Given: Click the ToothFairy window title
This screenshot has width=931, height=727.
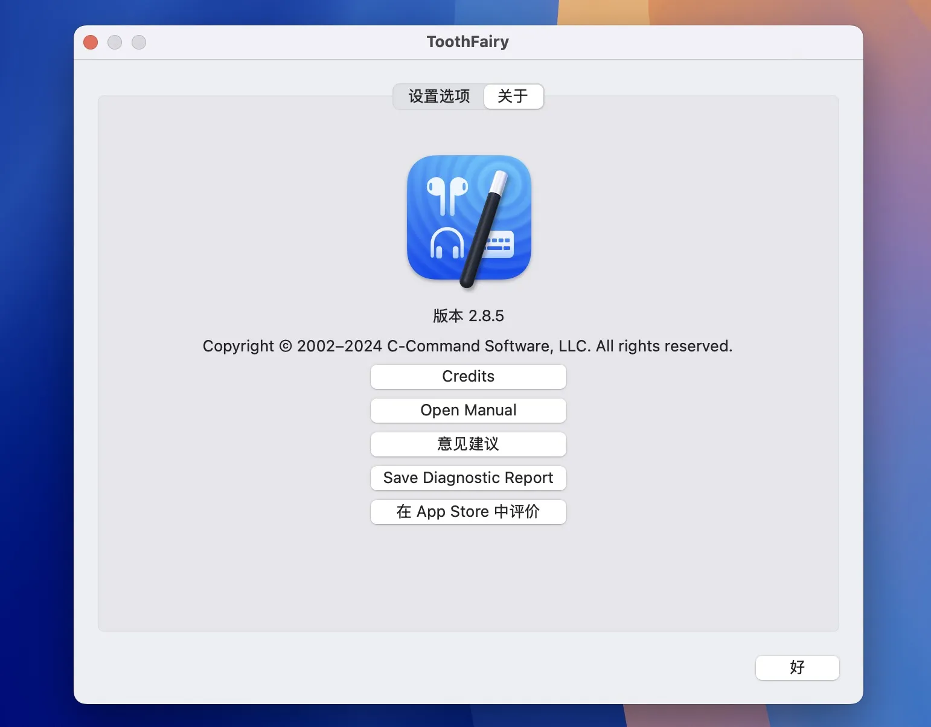Looking at the screenshot, I should click(x=468, y=42).
